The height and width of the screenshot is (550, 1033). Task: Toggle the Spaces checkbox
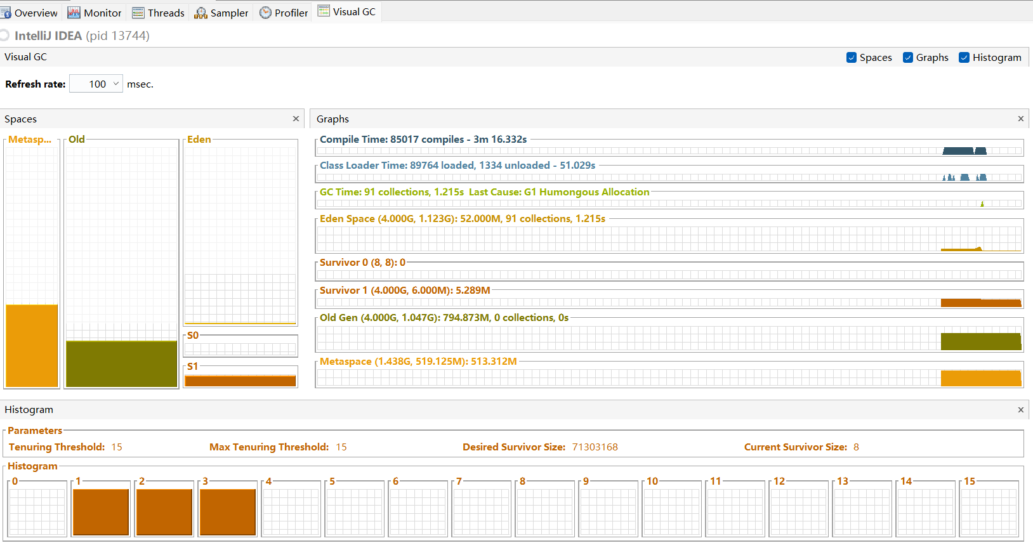click(x=852, y=58)
